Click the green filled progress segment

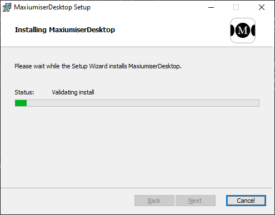coord(21,103)
